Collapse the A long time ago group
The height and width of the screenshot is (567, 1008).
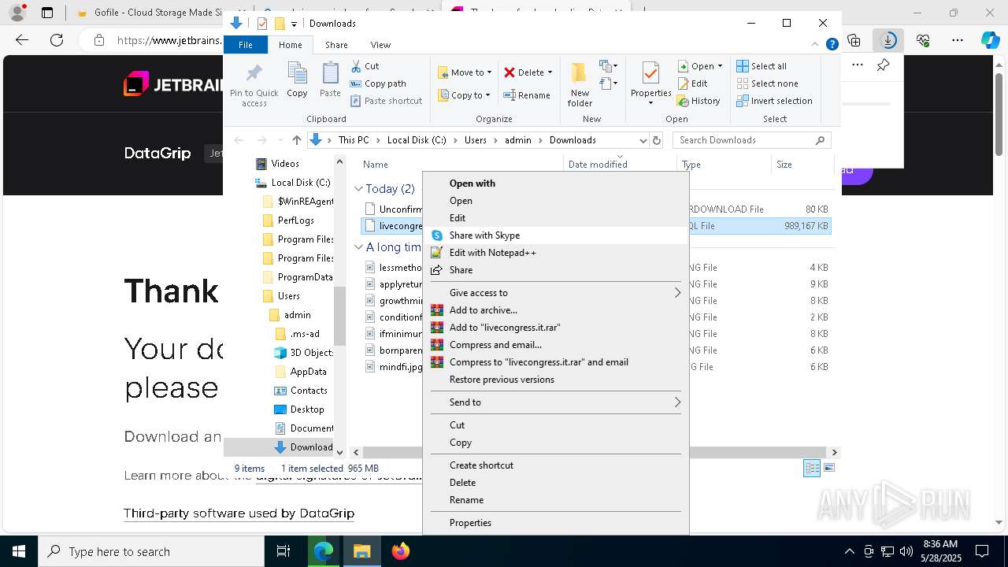coord(358,247)
